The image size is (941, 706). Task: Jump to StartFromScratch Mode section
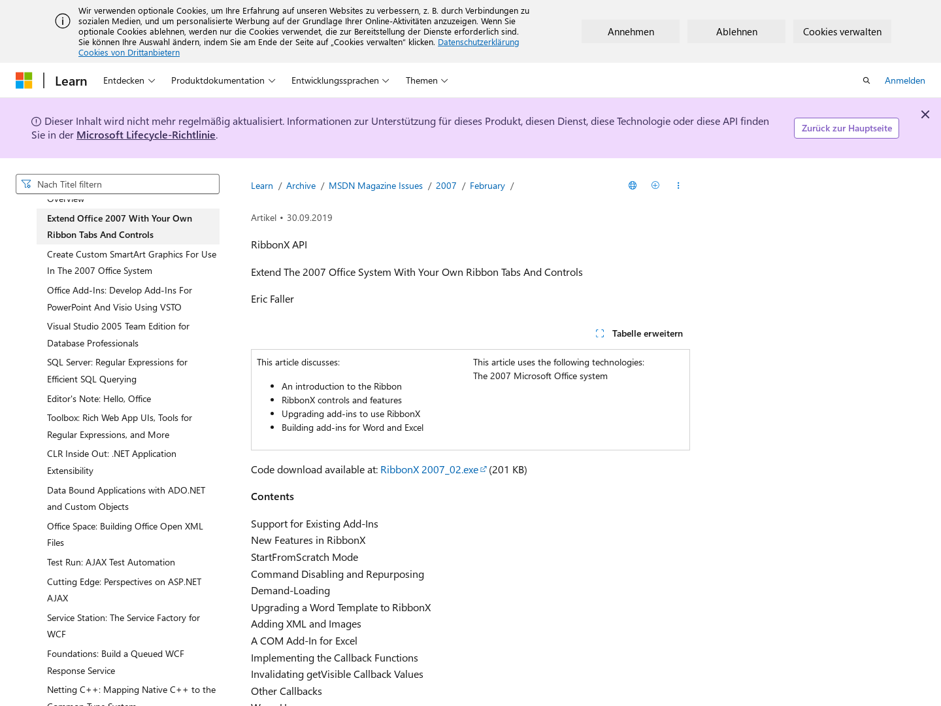pyautogui.click(x=305, y=557)
